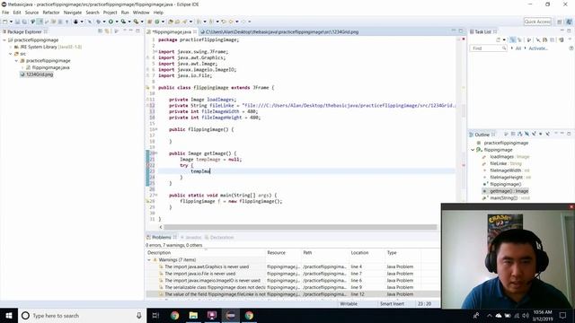This screenshot has width=575, height=323.
Task: Expand the JRE System Library node
Action: click(x=11, y=47)
